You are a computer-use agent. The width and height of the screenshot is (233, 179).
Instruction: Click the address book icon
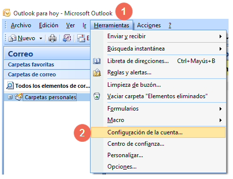[97, 61]
